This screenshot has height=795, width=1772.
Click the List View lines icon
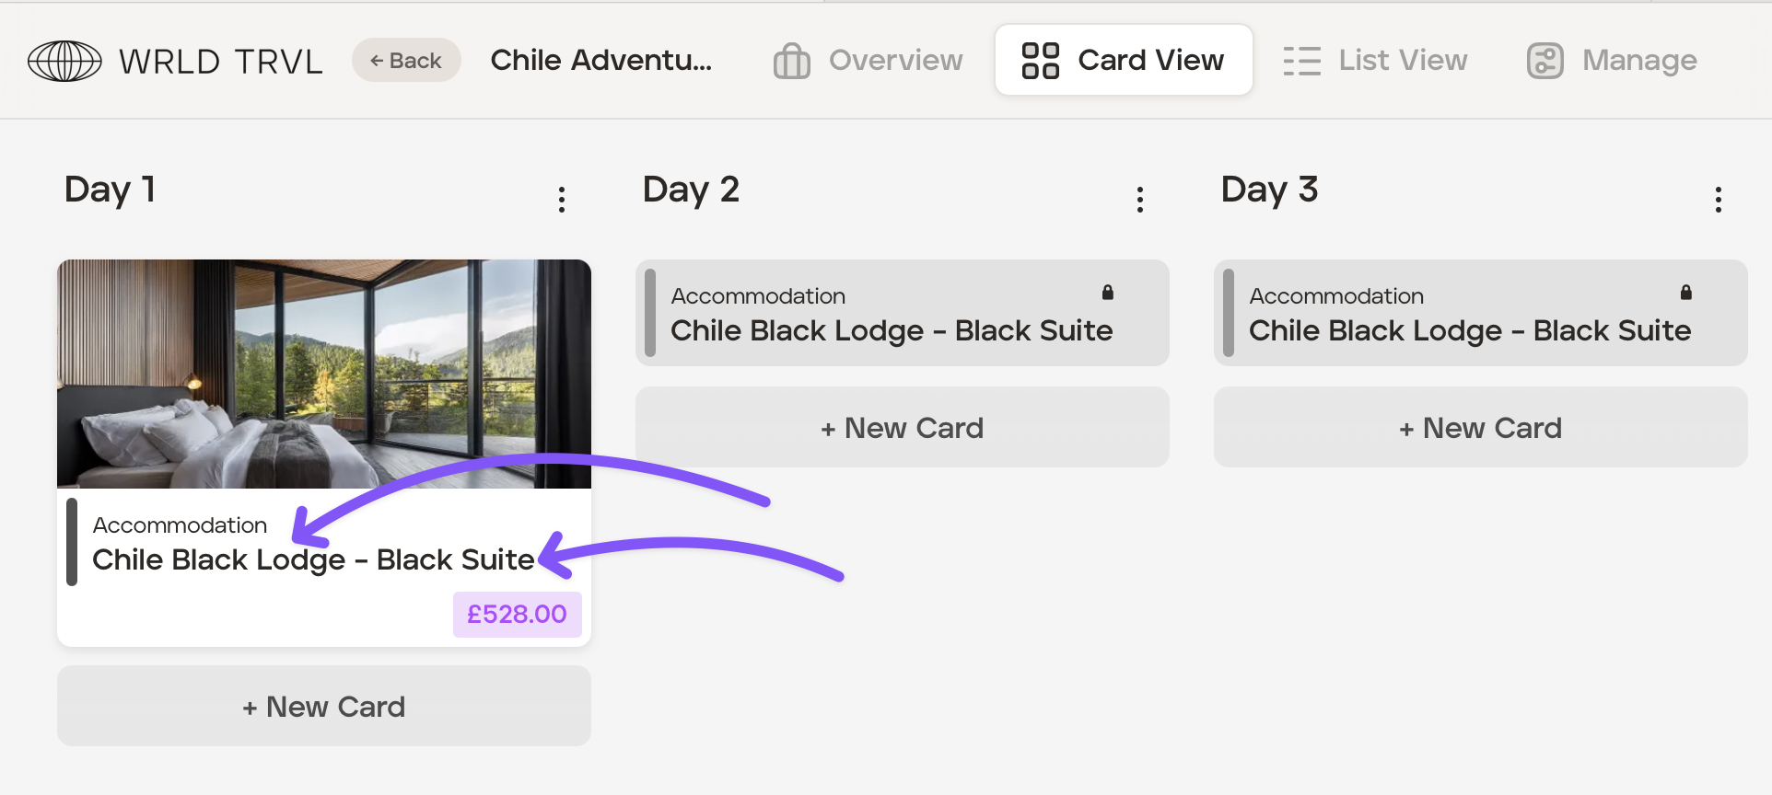(x=1301, y=61)
